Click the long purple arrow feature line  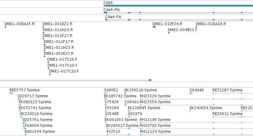(x=76, y=80)
